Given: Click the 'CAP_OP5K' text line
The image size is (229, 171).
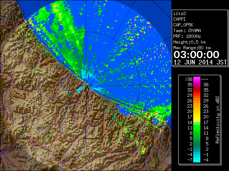Looking at the screenshot, I should pos(183,25).
